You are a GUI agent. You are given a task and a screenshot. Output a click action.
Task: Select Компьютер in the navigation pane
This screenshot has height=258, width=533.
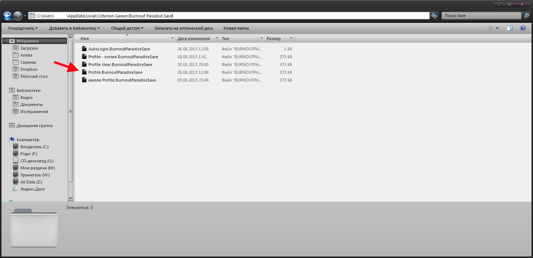28,140
